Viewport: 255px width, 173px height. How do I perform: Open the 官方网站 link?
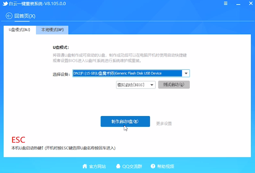97,166
